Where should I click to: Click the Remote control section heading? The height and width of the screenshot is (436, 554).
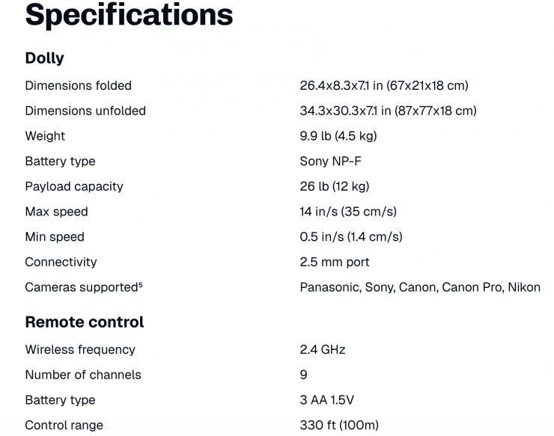click(x=85, y=322)
